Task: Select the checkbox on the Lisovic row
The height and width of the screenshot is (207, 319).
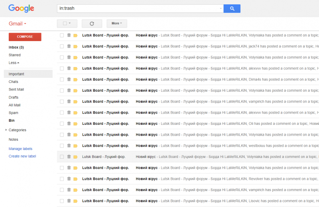Action: click(x=62, y=201)
